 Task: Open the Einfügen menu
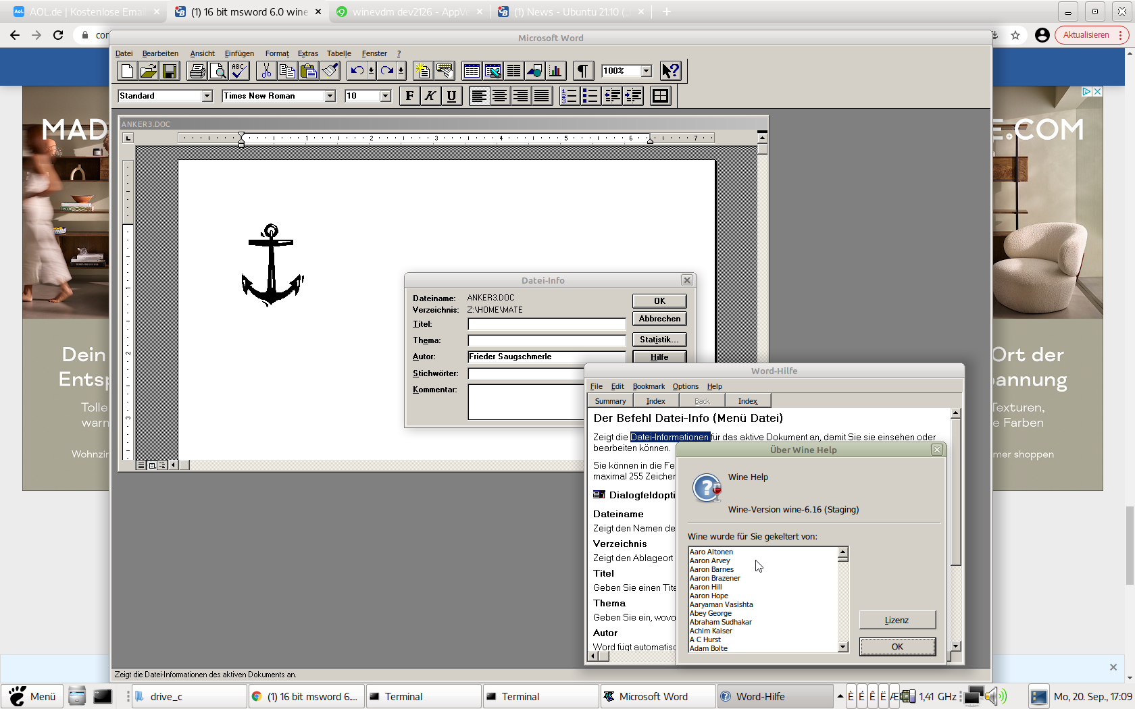coord(239,53)
